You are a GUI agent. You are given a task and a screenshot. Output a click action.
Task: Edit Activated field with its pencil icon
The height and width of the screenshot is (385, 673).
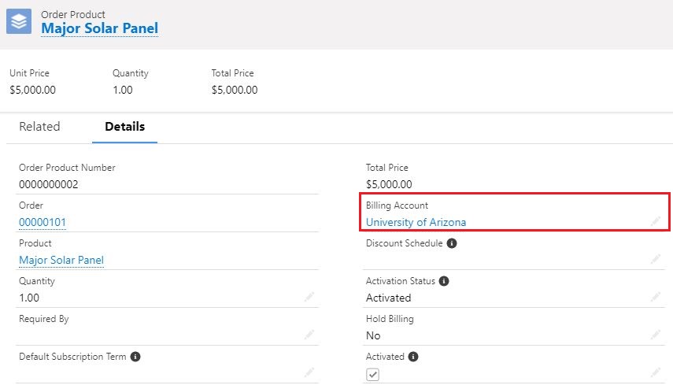656,372
